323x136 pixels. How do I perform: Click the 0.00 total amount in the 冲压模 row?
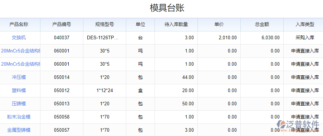275,77
